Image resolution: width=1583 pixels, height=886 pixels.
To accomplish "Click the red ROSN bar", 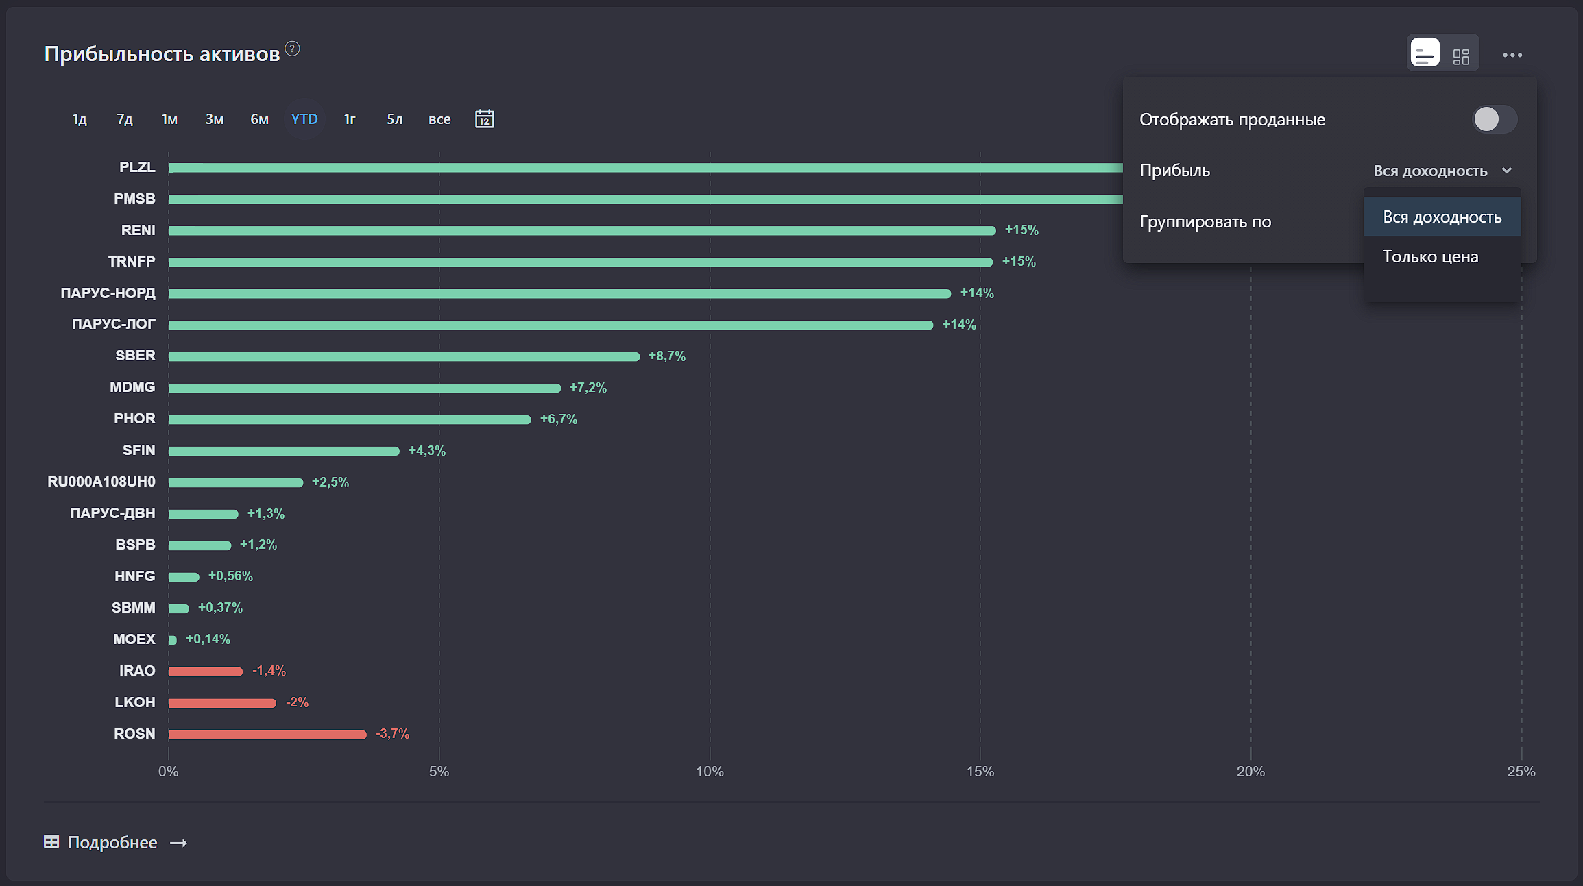I will point(267,735).
